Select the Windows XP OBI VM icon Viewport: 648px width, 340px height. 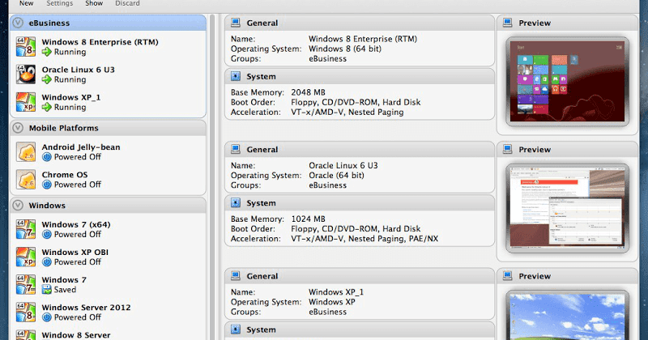tap(26, 257)
